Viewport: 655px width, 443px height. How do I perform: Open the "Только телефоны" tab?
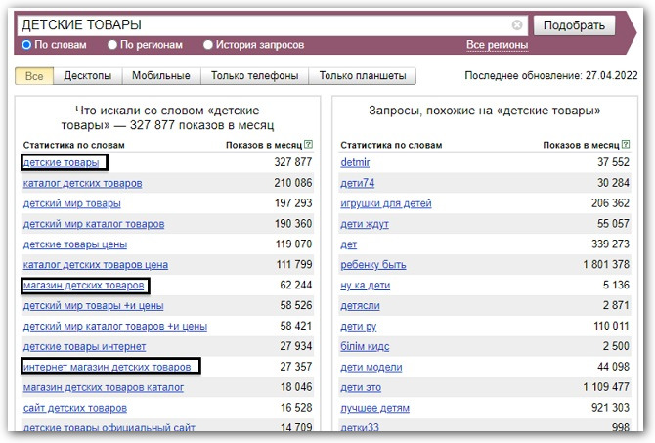(254, 76)
